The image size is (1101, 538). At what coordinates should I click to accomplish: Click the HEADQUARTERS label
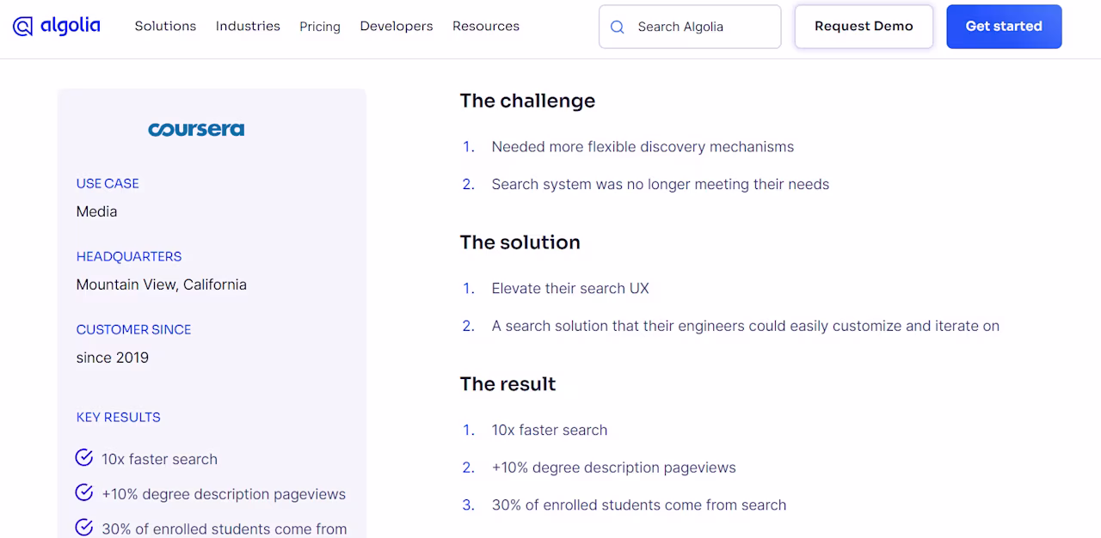click(x=129, y=256)
